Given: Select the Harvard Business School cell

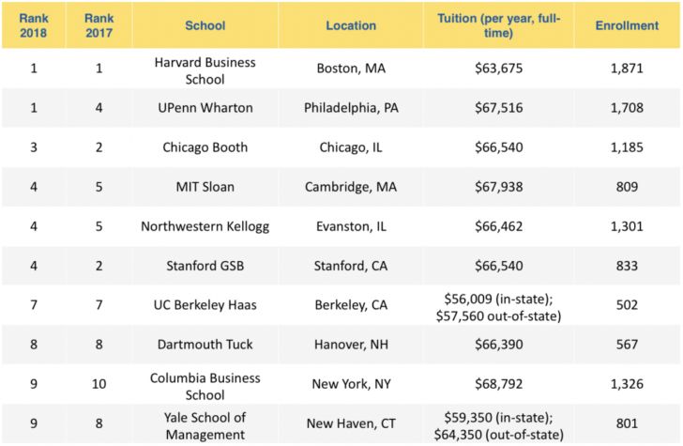Looking at the screenshot, I should 205,70.
